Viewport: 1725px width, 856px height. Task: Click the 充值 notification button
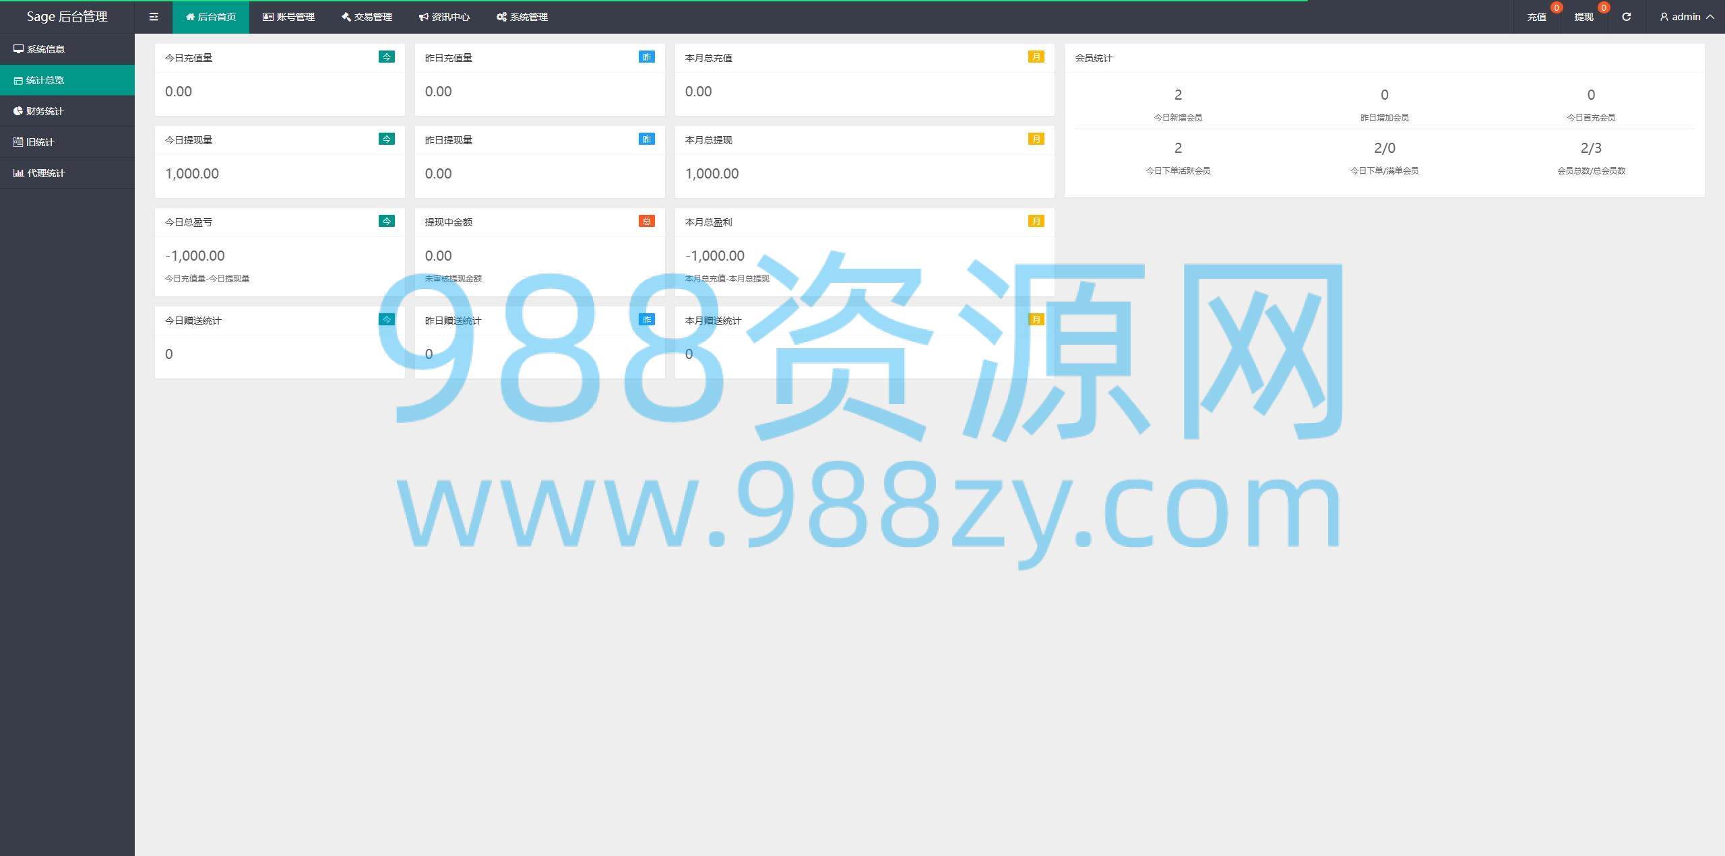pyautogui.click(x=1536, y=17)
